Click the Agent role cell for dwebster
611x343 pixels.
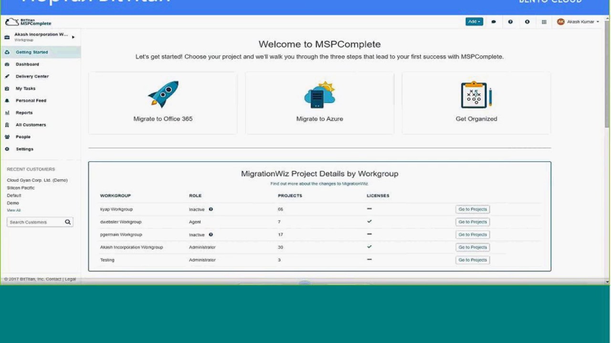[x=195, y=222]
